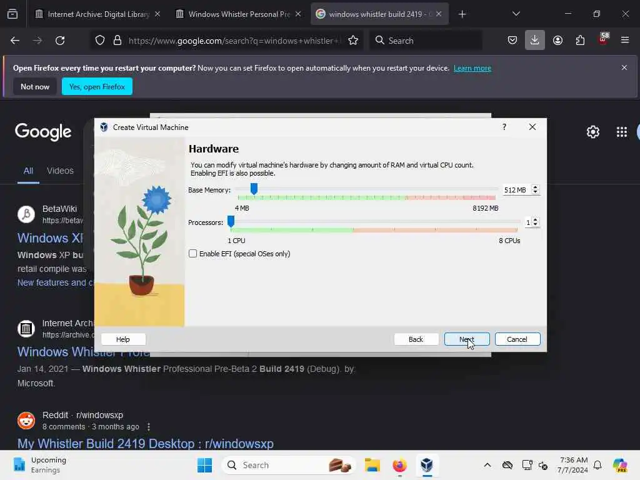Close the Windows Whistler Personal Pre tab
This screenshot has height=480, width=640.
(298, 14)
